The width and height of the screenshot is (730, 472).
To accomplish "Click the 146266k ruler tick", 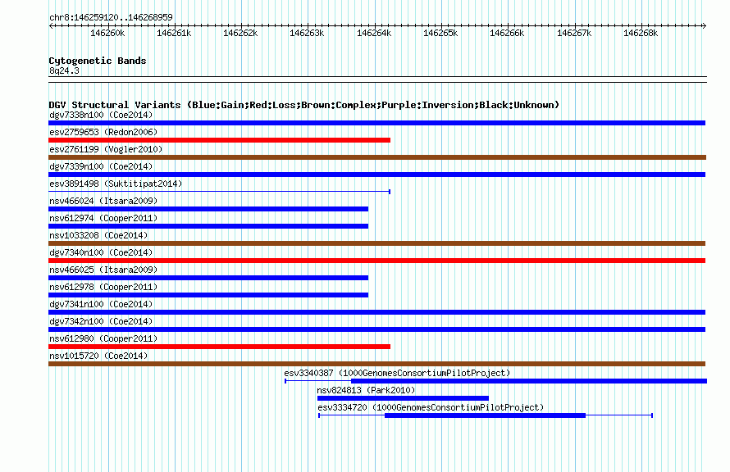I will click(x=507, y=33).
